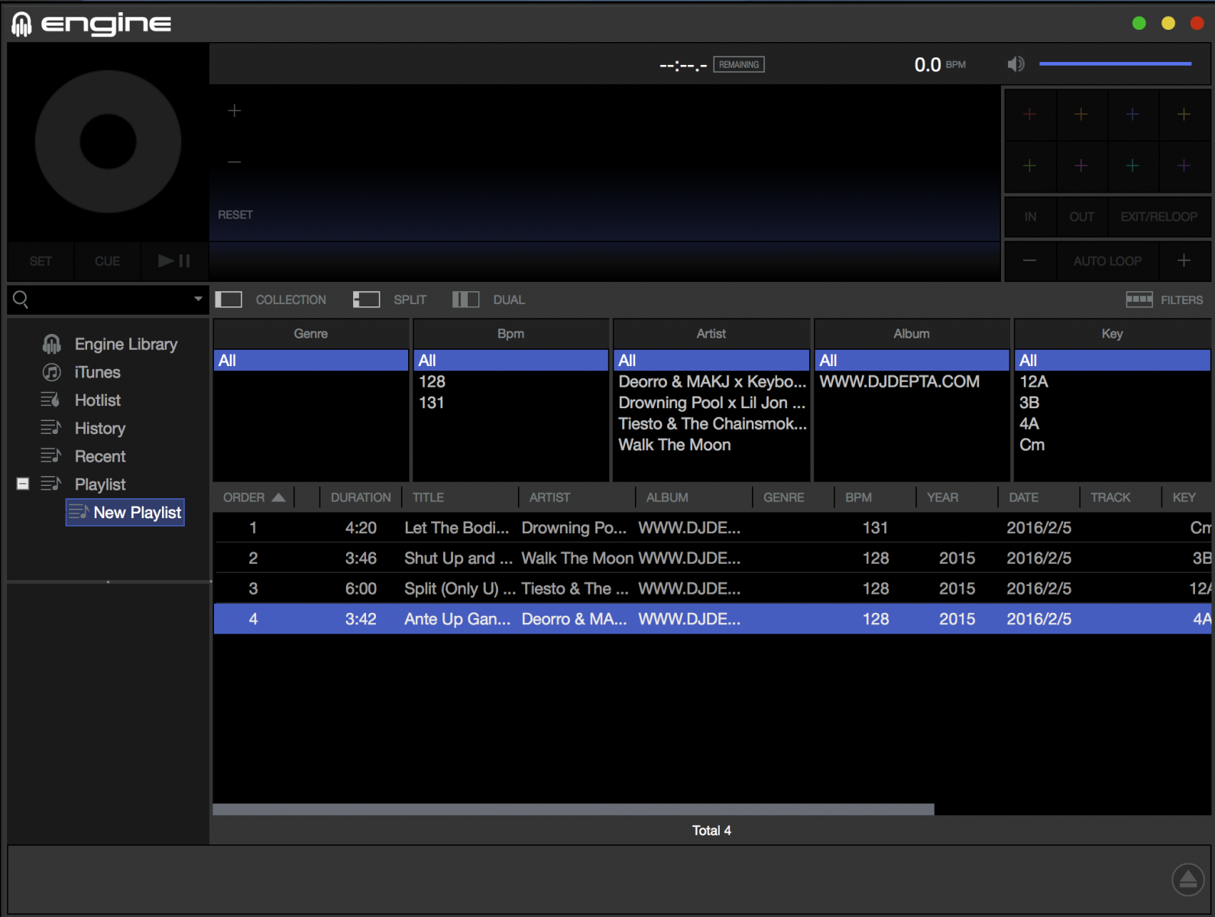Click the horizontal scrollbar of track list

(573, 809)
